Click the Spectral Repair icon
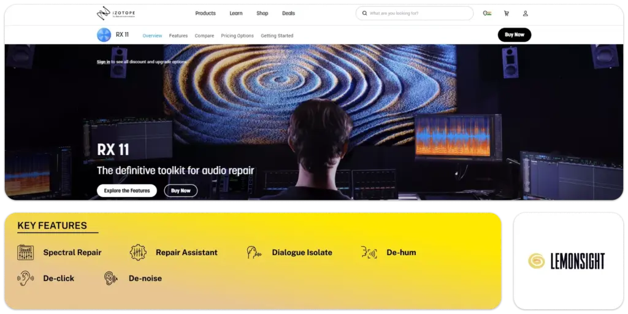Screen dimensions: 628x314 [26, 253]
